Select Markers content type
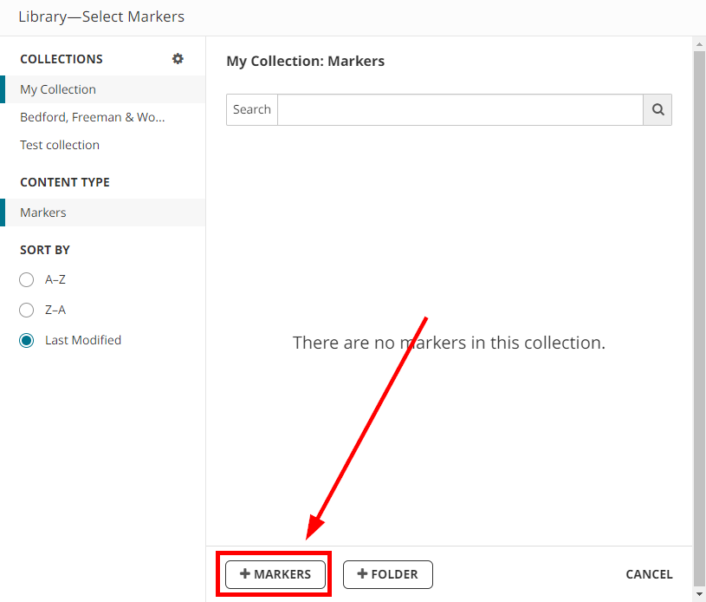 (43, 213)
